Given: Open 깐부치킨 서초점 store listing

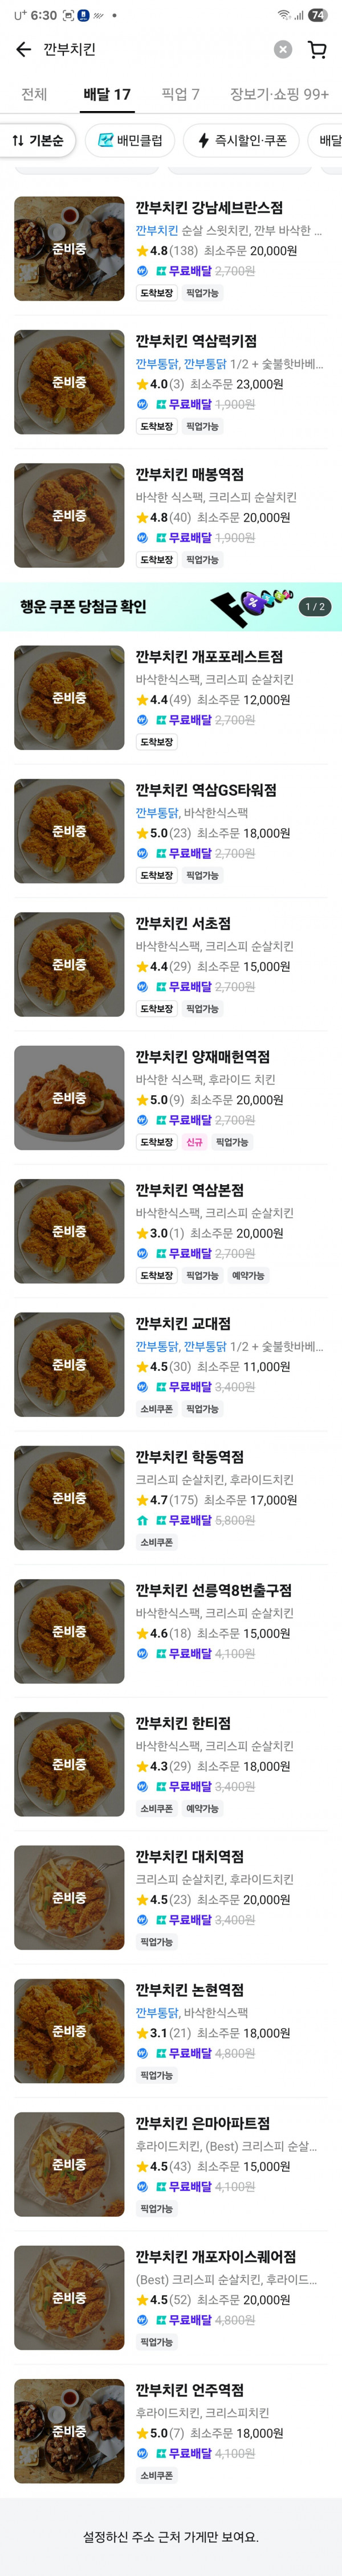Looking at the screenshot, I should (x=183, y=923).
